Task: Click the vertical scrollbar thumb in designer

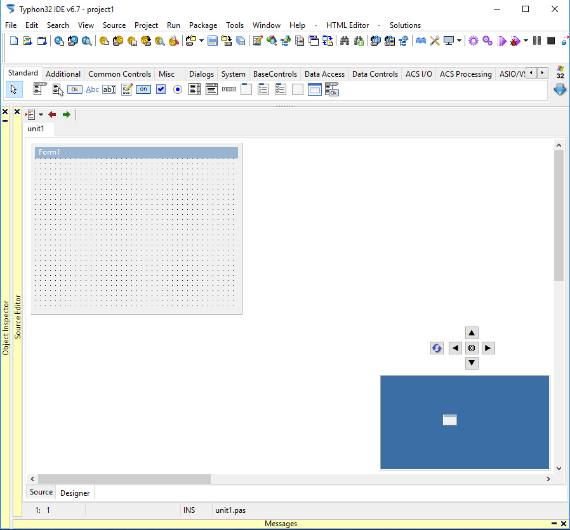Action: coord(559,216)
